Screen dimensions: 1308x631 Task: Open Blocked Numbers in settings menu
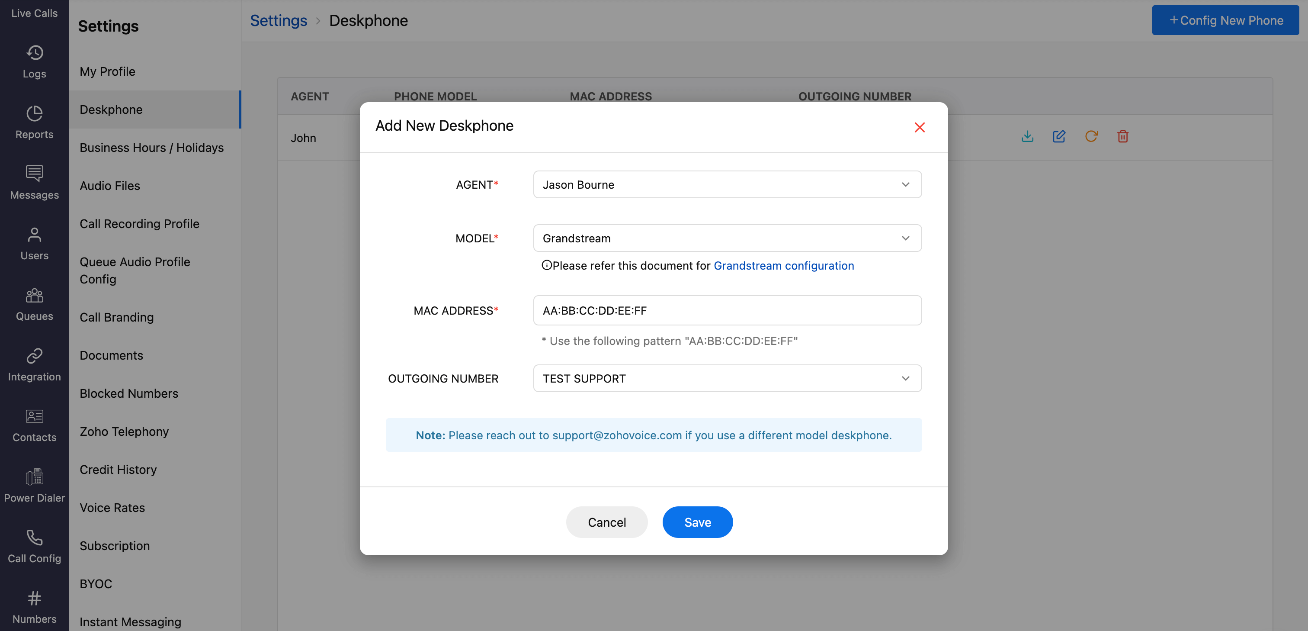[x=128, y=393]
